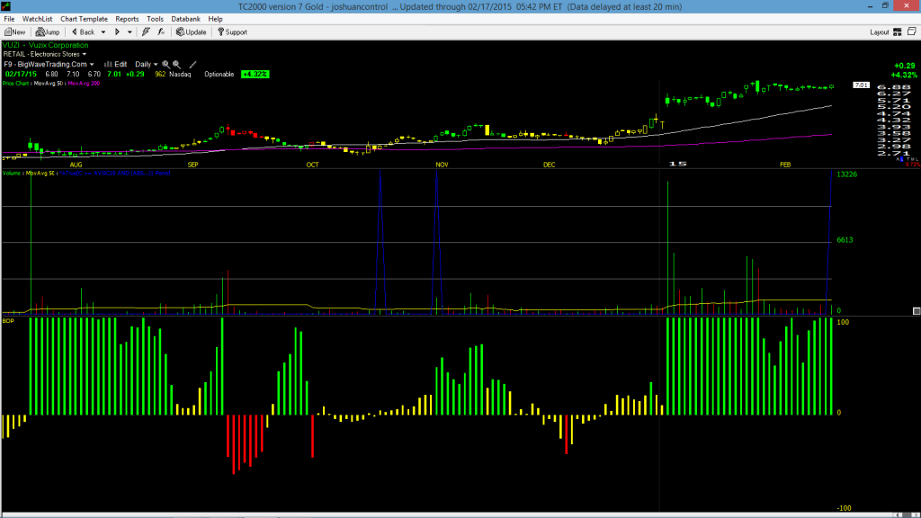The width and height of the screenshot is (921, 518).
Task: Open the Layout grid icon
Action: (898, 31)
